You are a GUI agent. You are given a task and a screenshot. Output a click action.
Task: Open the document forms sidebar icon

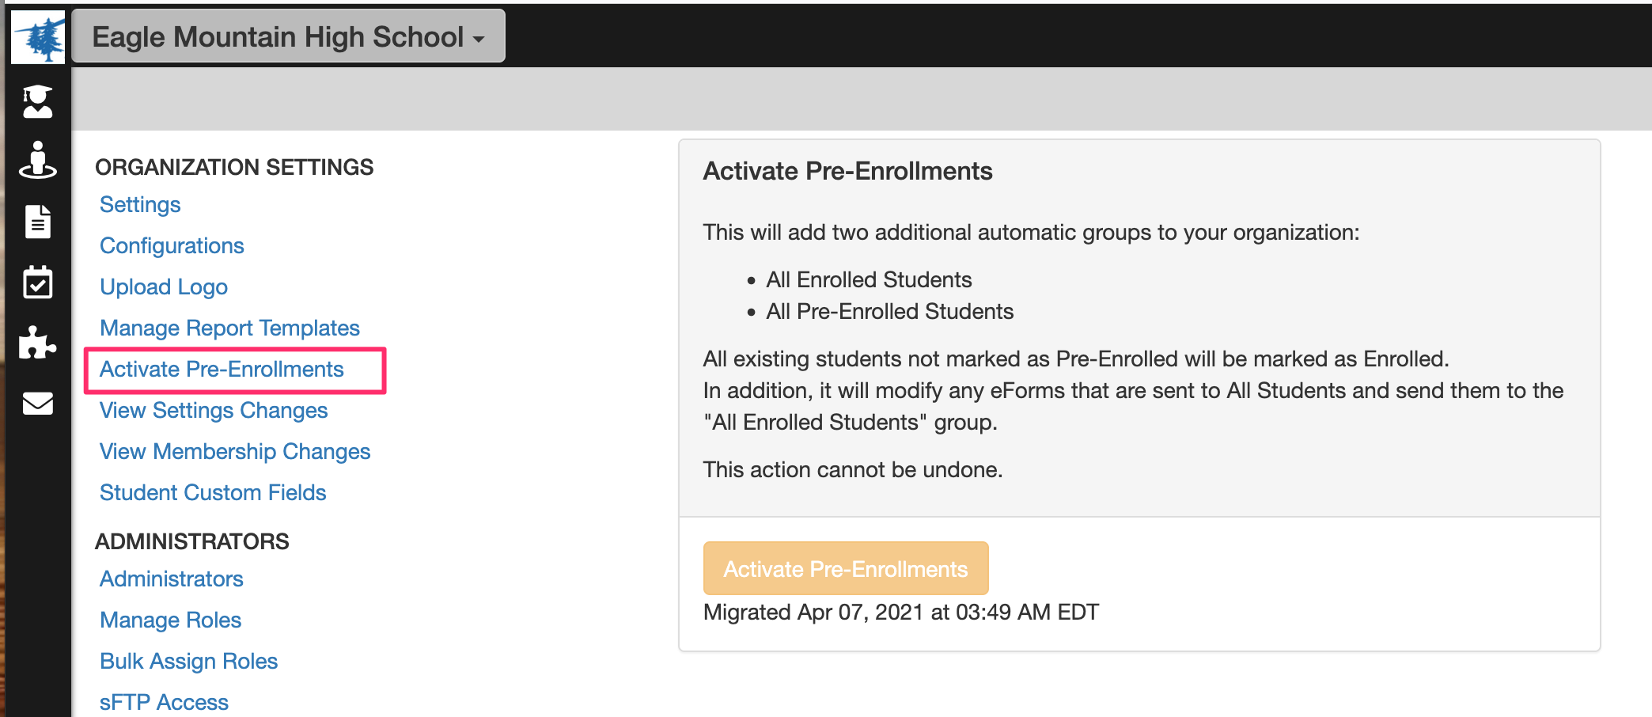coord(37,222)
